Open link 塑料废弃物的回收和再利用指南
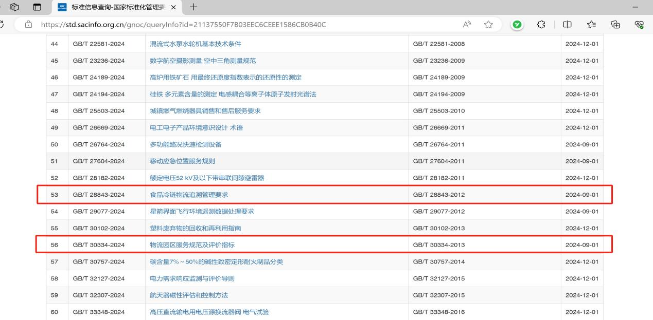Image resolution: width=653 pixels, height=320 pixels. (195, 228)
